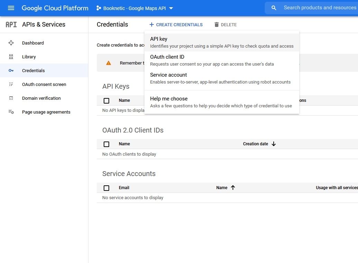The height and width of the screenshot is (263, 358).
Task: Select Credentials in the sidebar
Action: (44, 70)
